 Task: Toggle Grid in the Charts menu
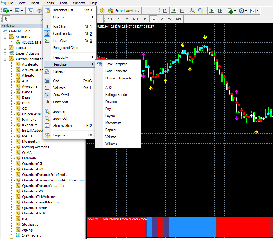(56, 81)
